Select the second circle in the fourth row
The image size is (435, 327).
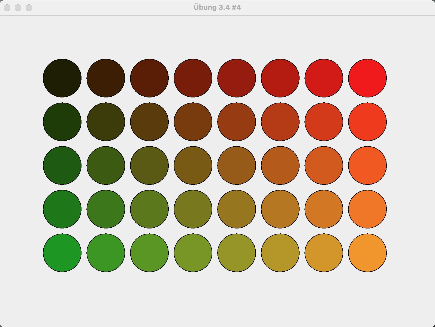click(x=106, y=209)
